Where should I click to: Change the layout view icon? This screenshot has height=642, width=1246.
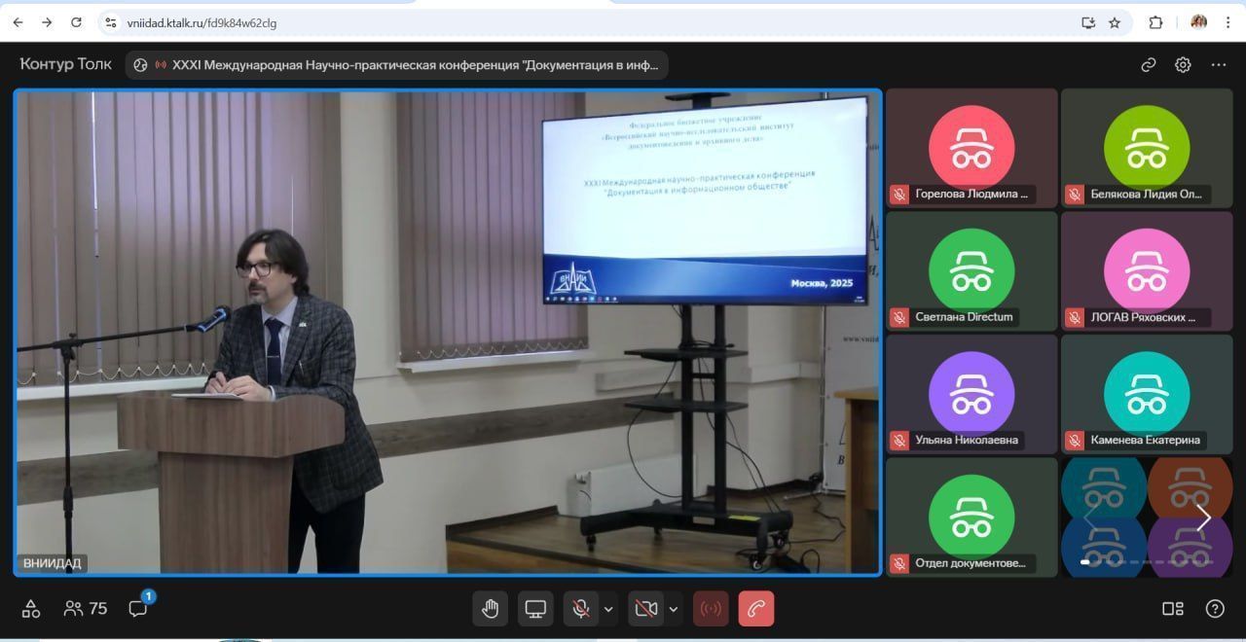pos(1173,609)
